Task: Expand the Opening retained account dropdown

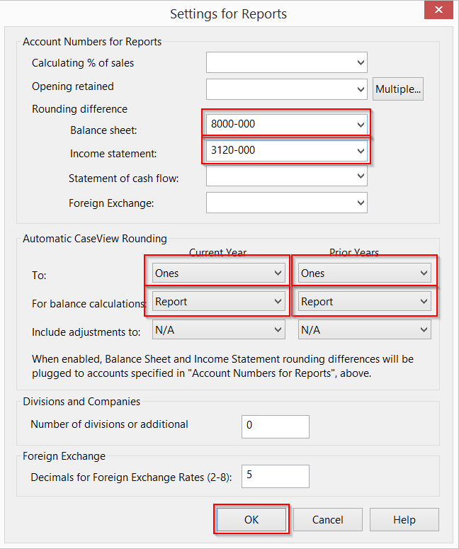Action: 286,89
